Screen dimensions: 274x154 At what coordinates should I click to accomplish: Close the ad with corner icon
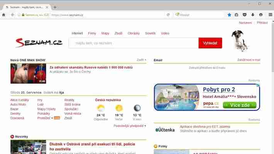coord(258,85)
